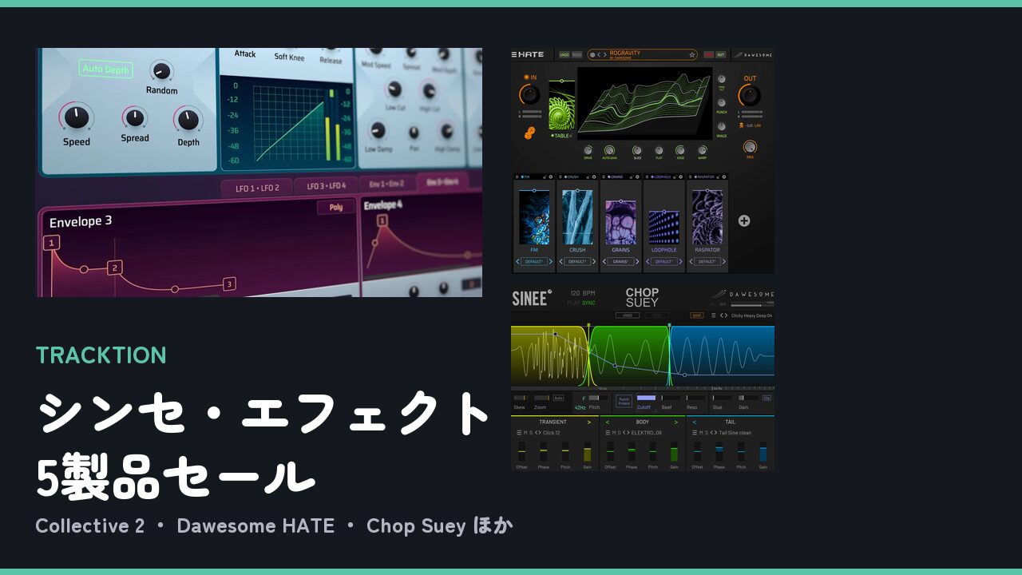
Task: Open the Chop Suey preset list menu icon
Action: 713,315
